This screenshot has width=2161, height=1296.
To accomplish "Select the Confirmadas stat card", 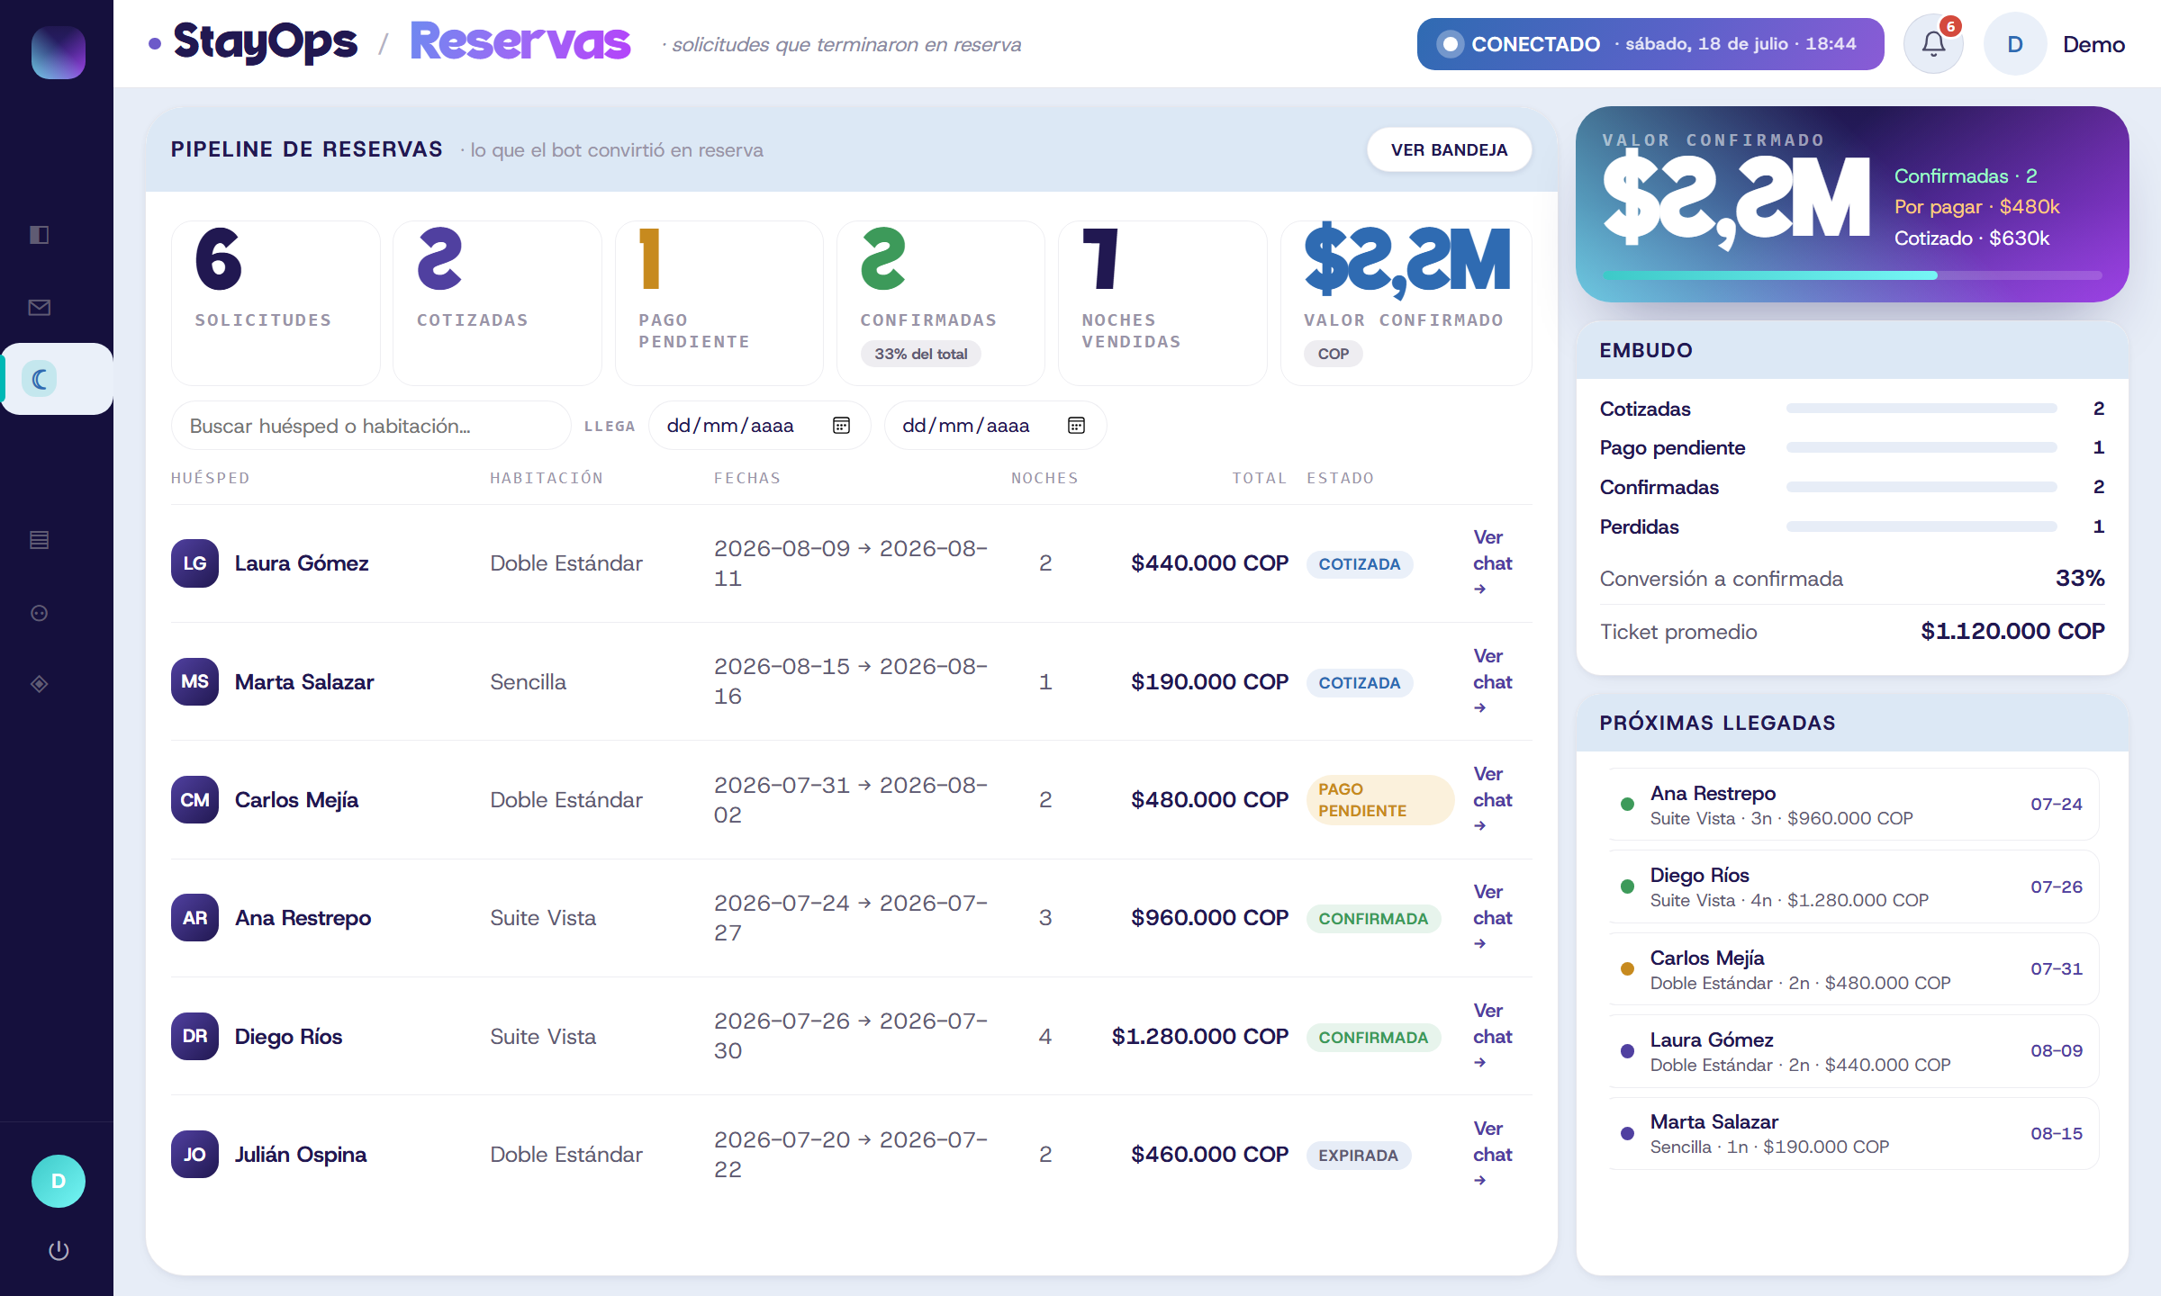I will [940, 303].
